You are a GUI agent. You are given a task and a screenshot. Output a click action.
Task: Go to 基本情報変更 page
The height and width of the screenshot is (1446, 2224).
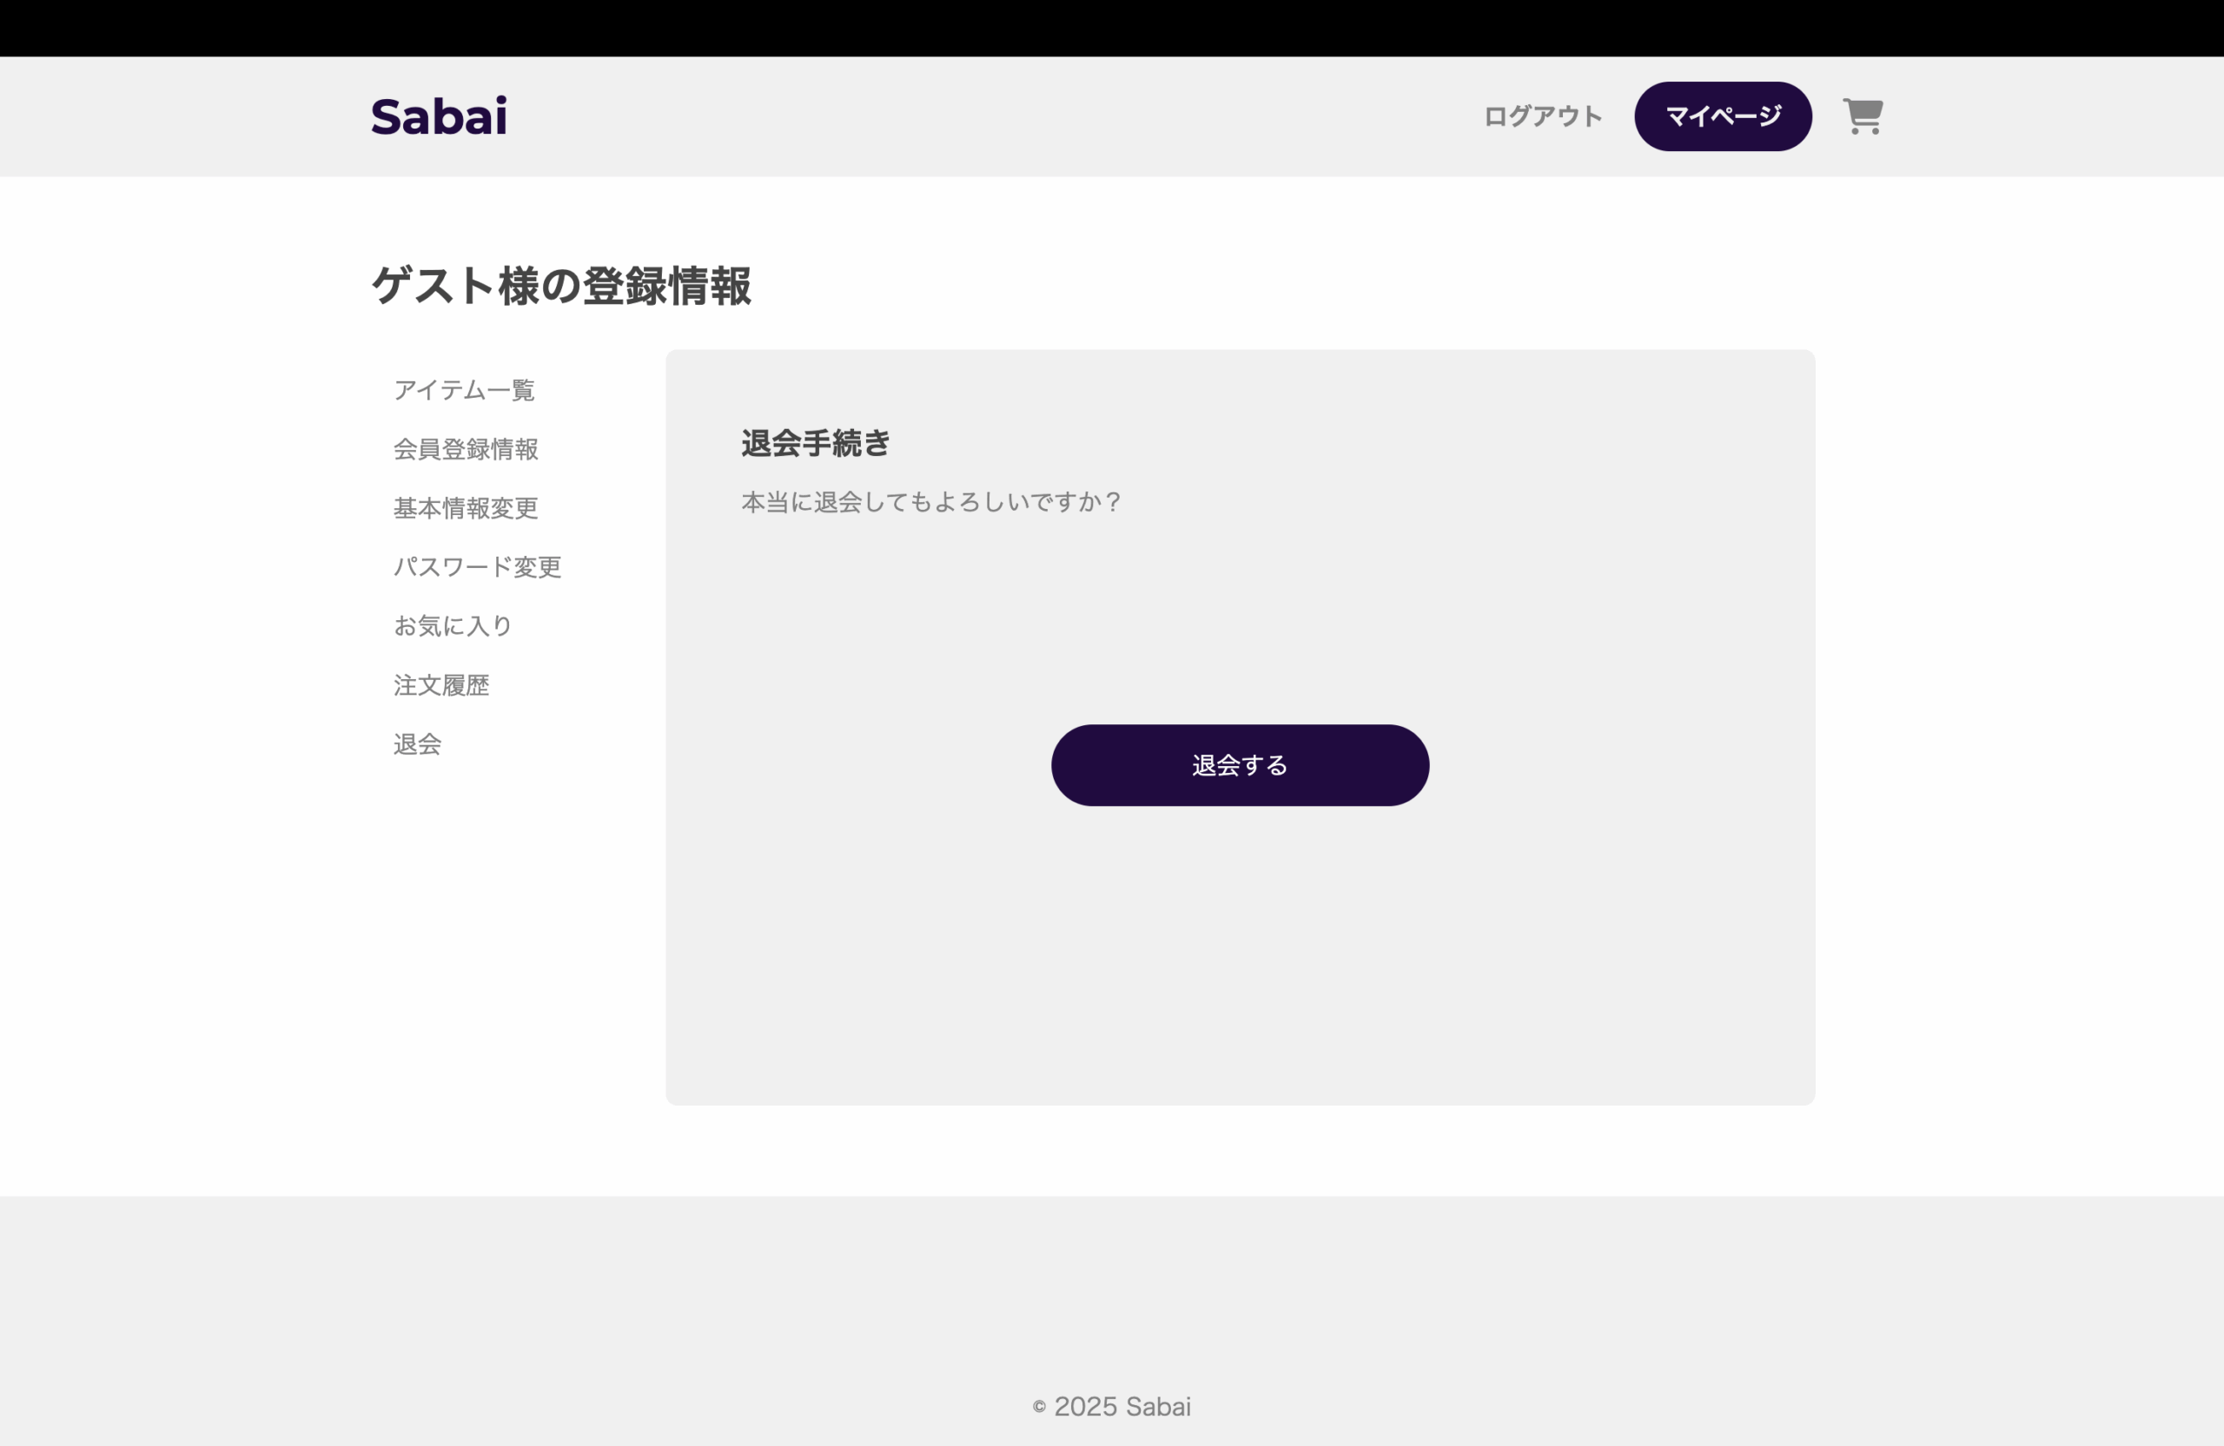(x=466, y=508)
